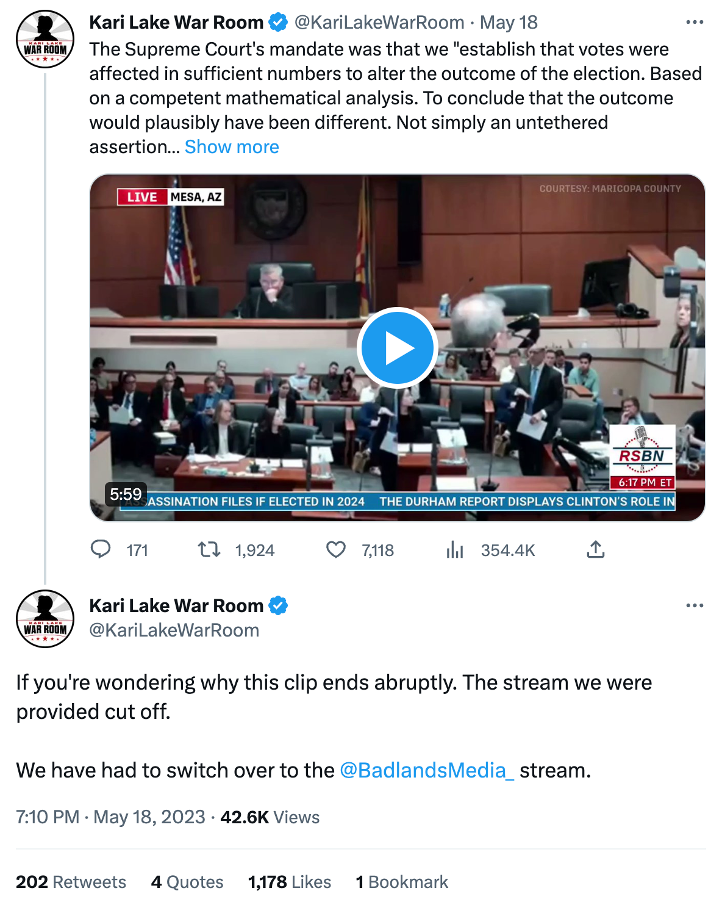Open the second tweet's three-dot menu
This screenshot has width=722, height=913.
[695, 606]
